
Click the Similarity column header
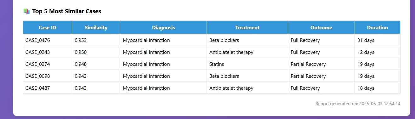[96, 27]
